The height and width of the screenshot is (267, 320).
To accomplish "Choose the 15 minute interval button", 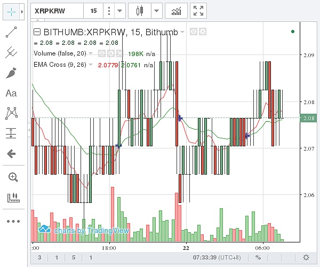I will click(93, 11).
